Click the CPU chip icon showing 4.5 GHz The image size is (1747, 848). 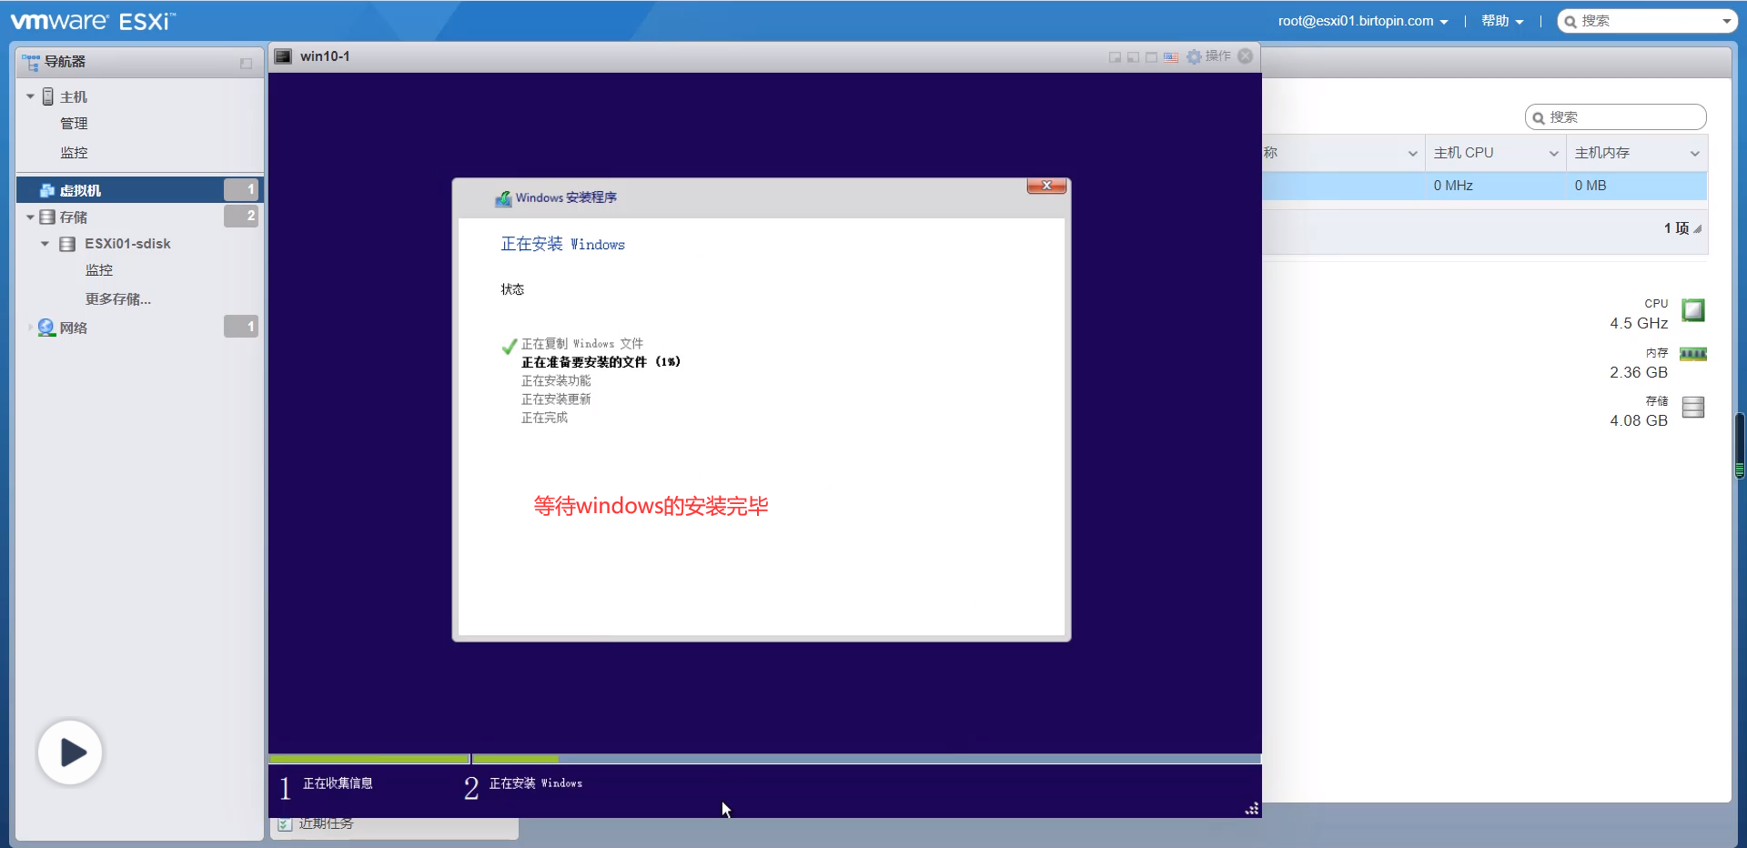click(1693, 310)
